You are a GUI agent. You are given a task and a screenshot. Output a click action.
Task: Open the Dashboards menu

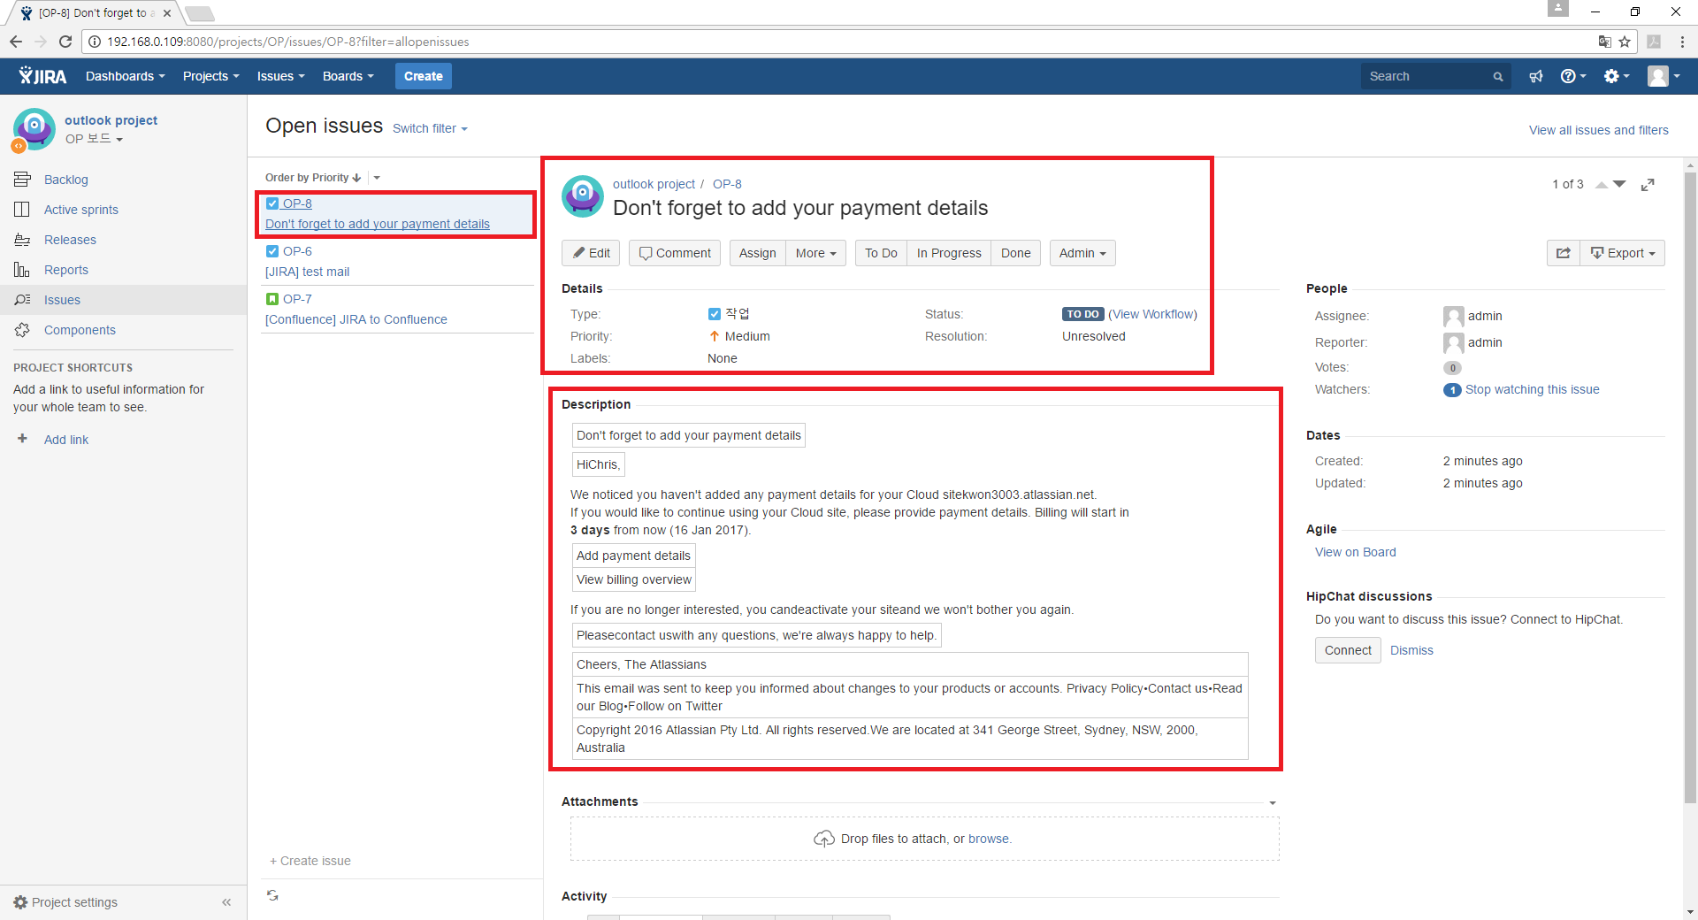coord(125,76)
